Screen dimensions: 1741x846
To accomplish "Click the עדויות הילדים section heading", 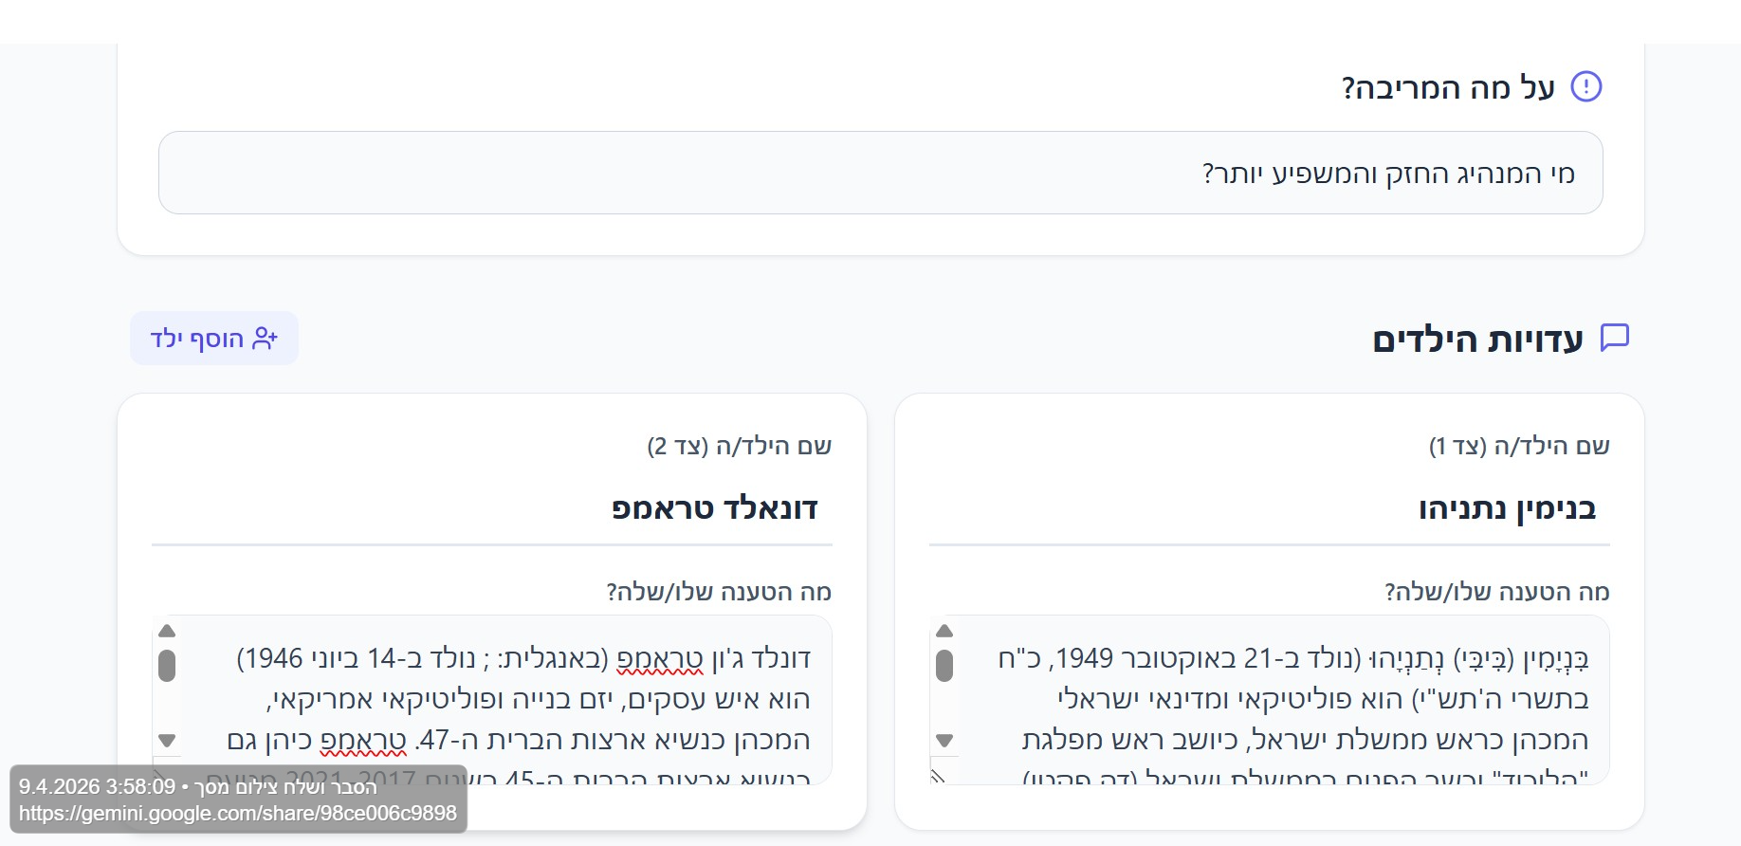I will coord(1477,340).
